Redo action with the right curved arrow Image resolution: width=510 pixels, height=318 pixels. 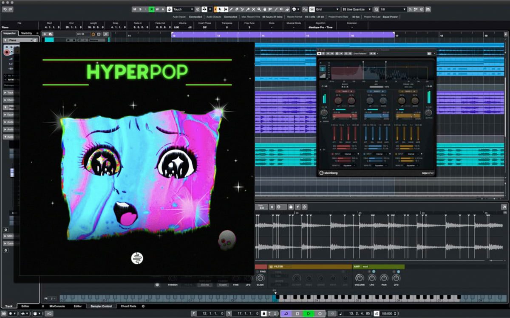(x=10, y=9)
